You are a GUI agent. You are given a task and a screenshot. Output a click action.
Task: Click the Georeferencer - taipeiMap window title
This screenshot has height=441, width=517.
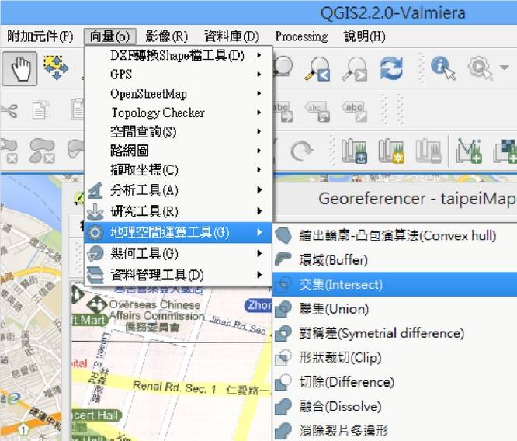click(x=417, y=199)
